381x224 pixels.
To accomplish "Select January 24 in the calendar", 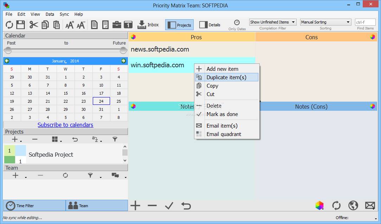I will pyautogui.click(x=101, y=101).
